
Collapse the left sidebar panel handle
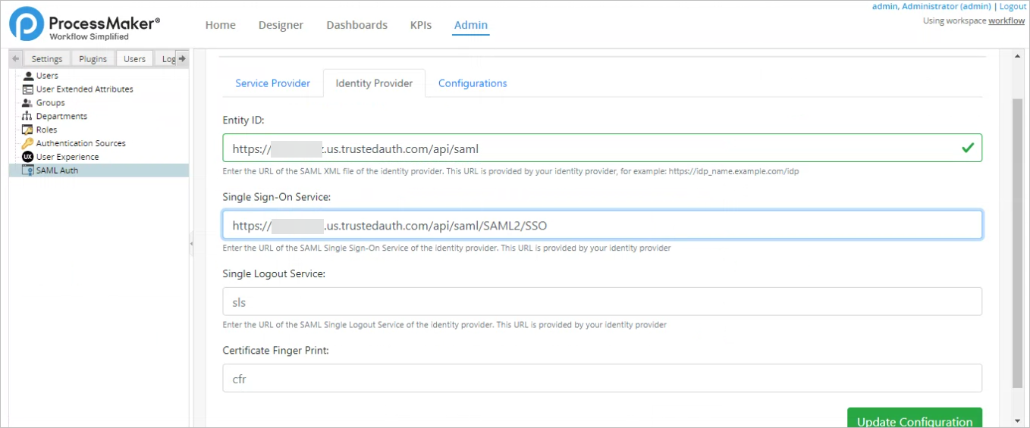coord(191,243)
